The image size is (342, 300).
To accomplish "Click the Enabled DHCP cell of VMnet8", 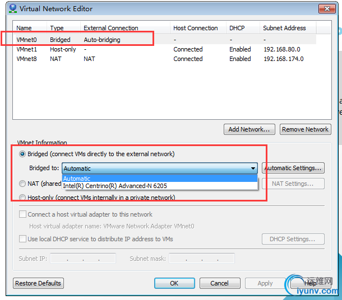I will (240, 59).
